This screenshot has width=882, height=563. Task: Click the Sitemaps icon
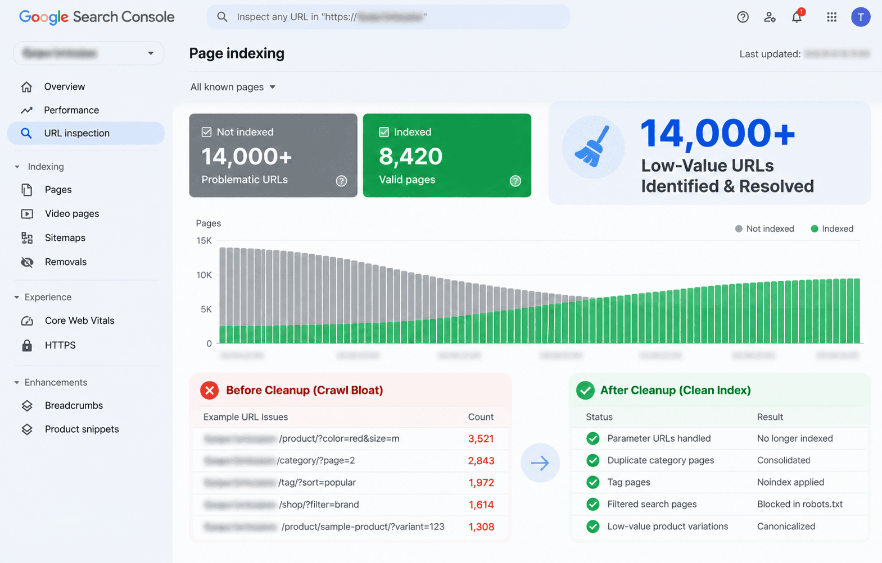[x=26, y=238]
